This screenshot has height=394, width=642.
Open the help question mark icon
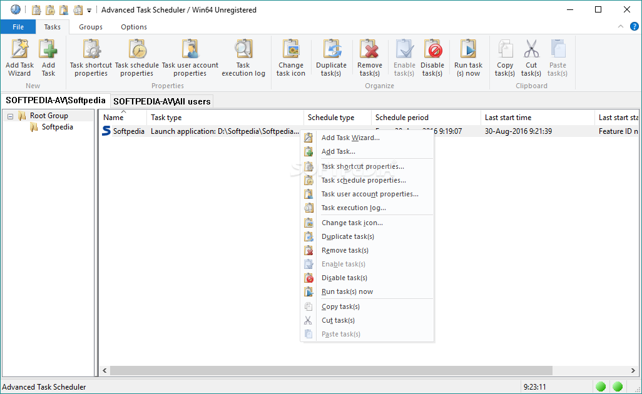[x=634, y=27]
